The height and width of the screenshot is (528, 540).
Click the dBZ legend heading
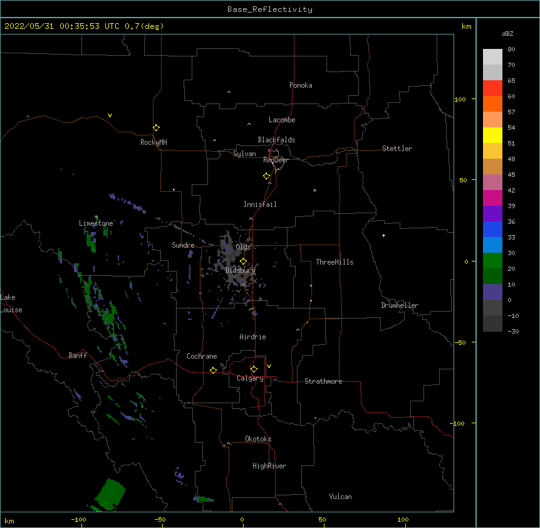507,33
